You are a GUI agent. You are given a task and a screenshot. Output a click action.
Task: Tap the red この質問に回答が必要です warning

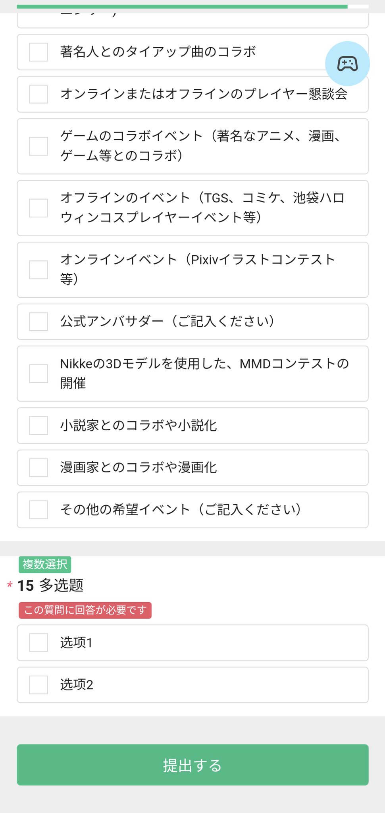tap(85, 610)
